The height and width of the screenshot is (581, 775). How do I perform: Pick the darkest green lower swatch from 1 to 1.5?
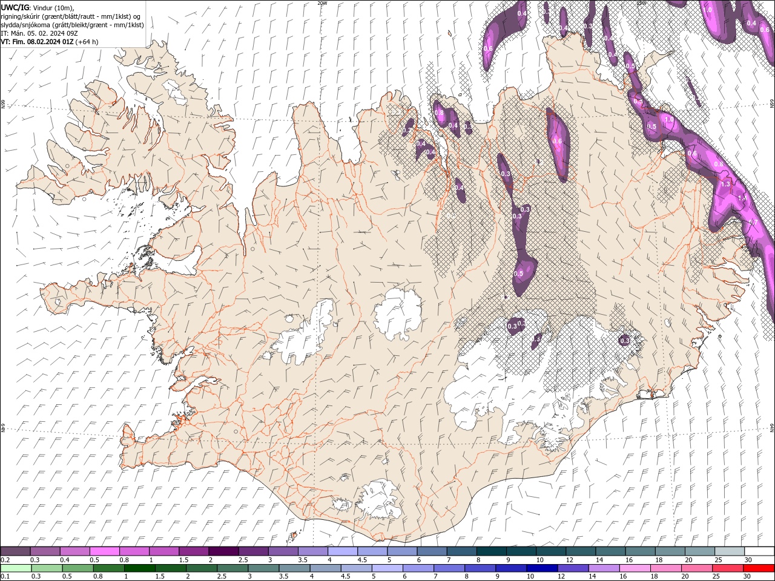139,568
